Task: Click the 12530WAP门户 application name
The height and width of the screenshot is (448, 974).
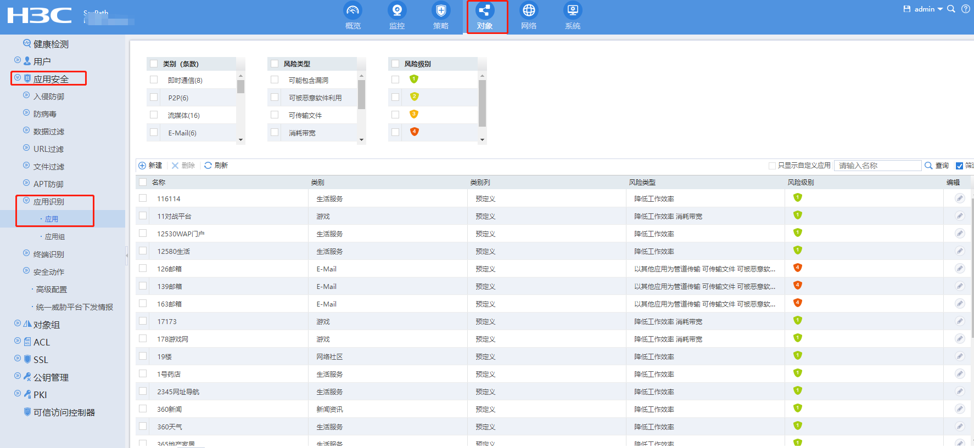Action: point(181,234)
